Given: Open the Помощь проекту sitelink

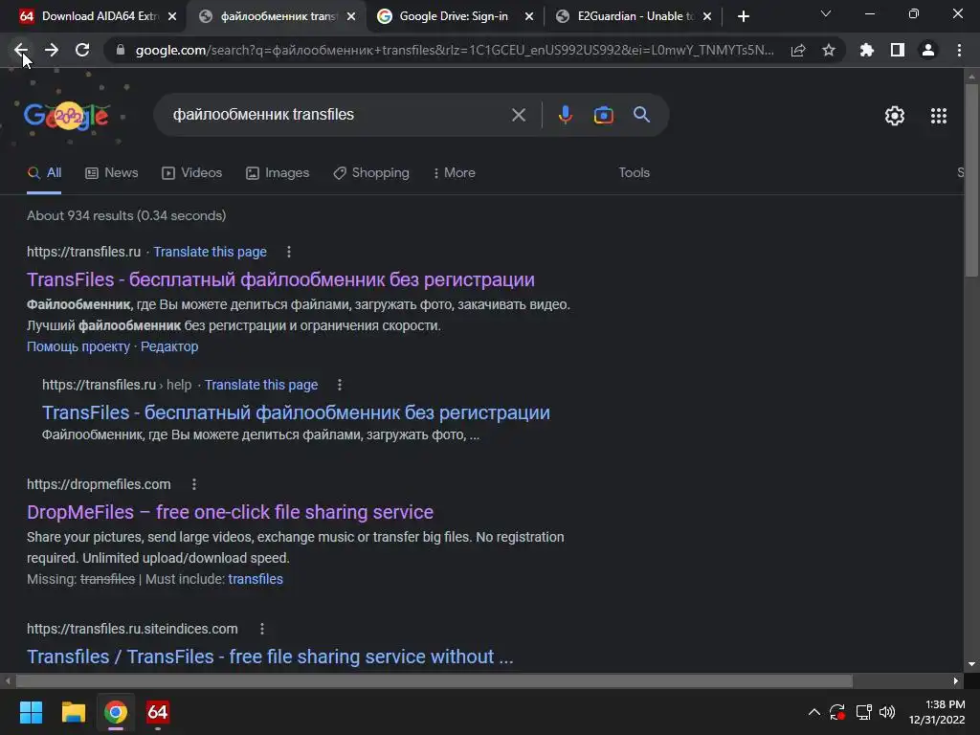Looking at the screenshot, I should click(x=78, y=346).
